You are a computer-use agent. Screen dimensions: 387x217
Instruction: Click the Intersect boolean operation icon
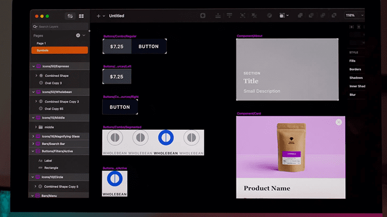coord(322,16)
